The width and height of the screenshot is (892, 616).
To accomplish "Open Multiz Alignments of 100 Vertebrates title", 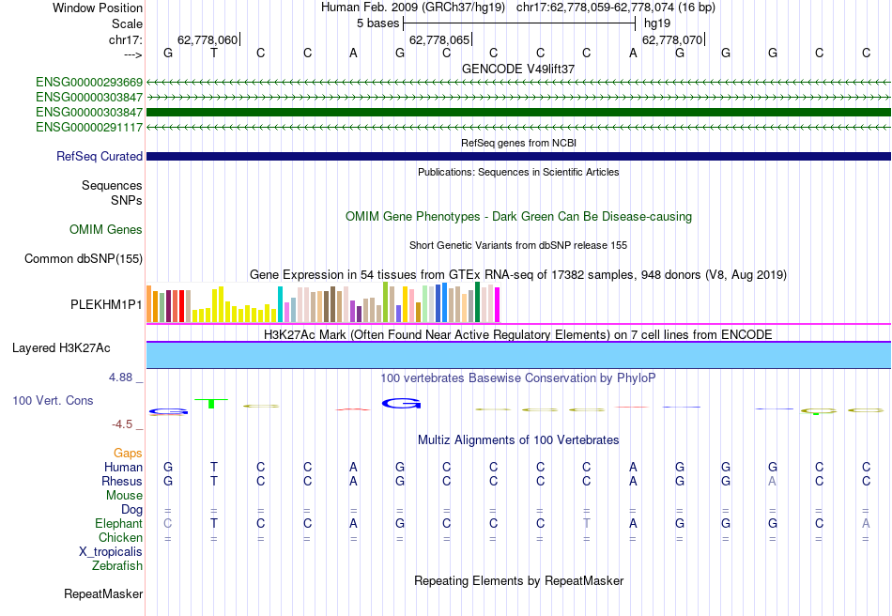I will 518,440.
